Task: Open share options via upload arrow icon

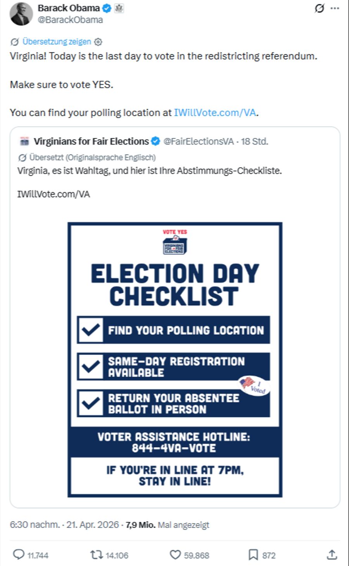Action: (x=332, y=555)
